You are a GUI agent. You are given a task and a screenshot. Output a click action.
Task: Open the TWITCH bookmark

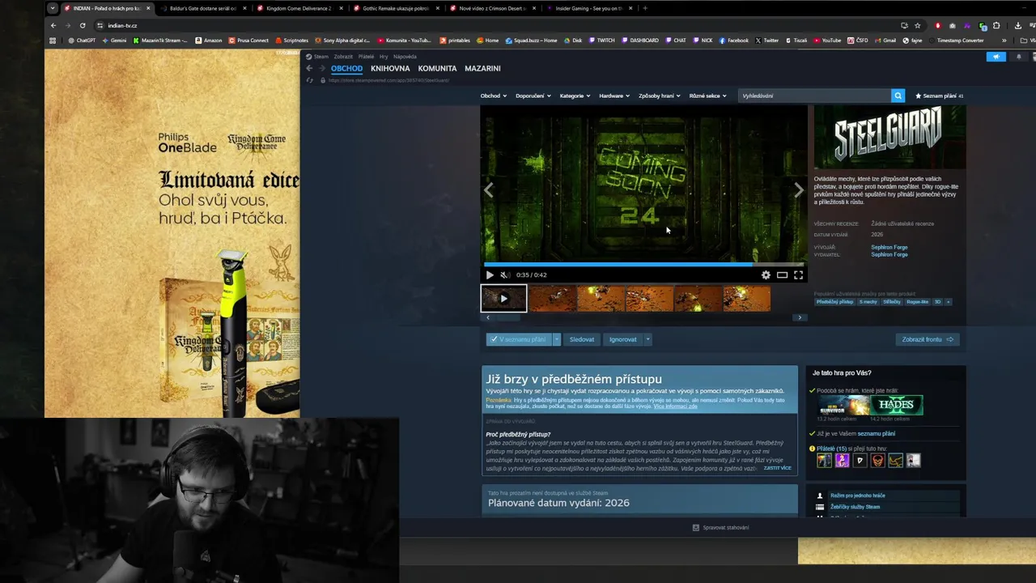601,40
